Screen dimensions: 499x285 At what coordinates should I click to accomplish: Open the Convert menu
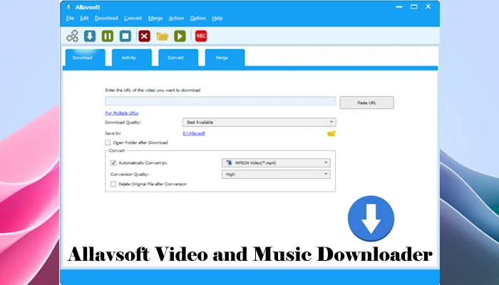133,18
